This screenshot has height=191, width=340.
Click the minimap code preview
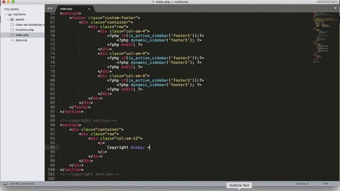(x=325, y=38)
